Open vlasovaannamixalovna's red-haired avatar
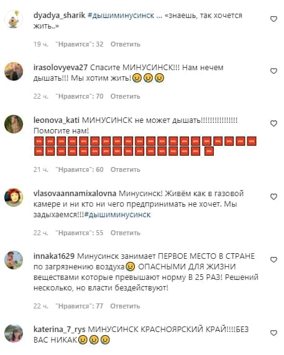The image size is (284, 355). 14,197
